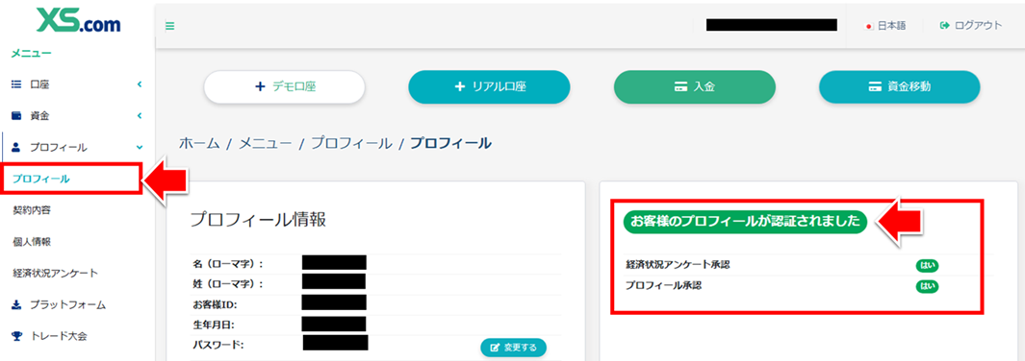Click the プロフィール情報 heading
Screen dimensions: 1025x361
point(258,220)
